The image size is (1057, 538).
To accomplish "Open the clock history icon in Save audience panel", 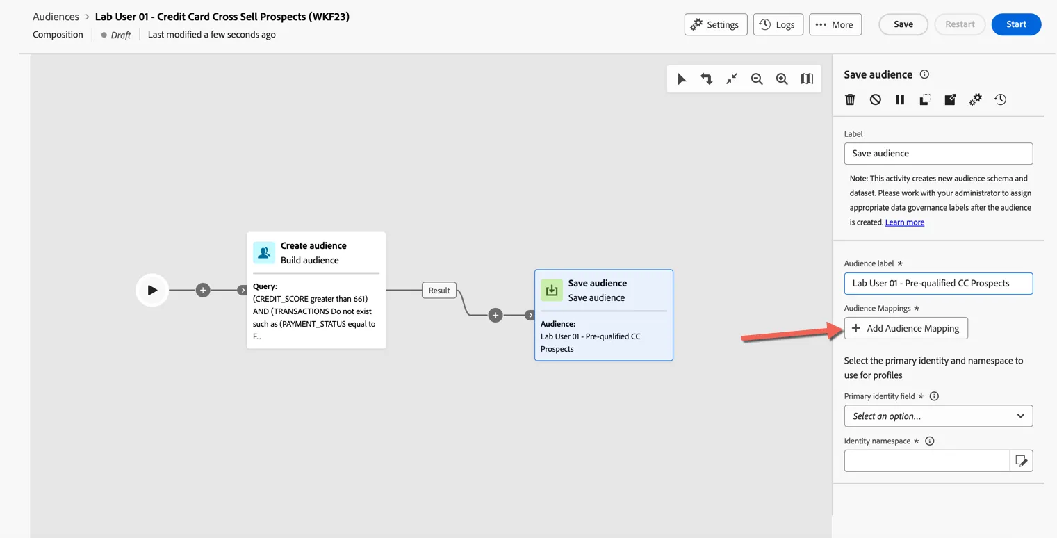I will (x=1000, y=99).
